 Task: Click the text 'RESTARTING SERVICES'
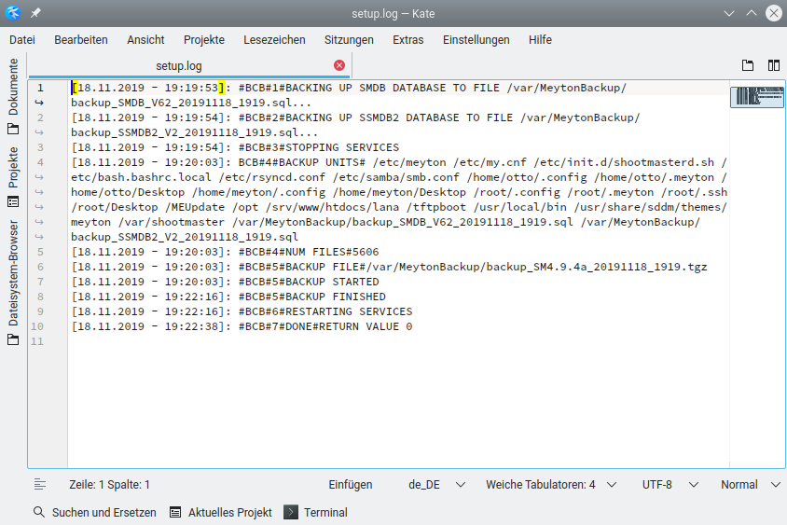click(x=349, y=311)
